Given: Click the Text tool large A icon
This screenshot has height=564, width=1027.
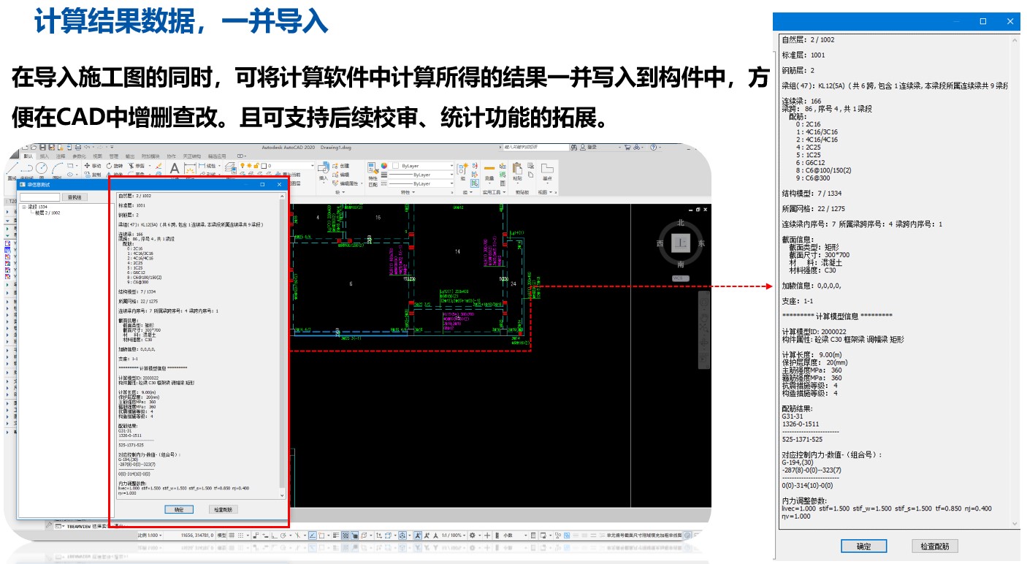Looking at the screenshot, I should [175, 169].
